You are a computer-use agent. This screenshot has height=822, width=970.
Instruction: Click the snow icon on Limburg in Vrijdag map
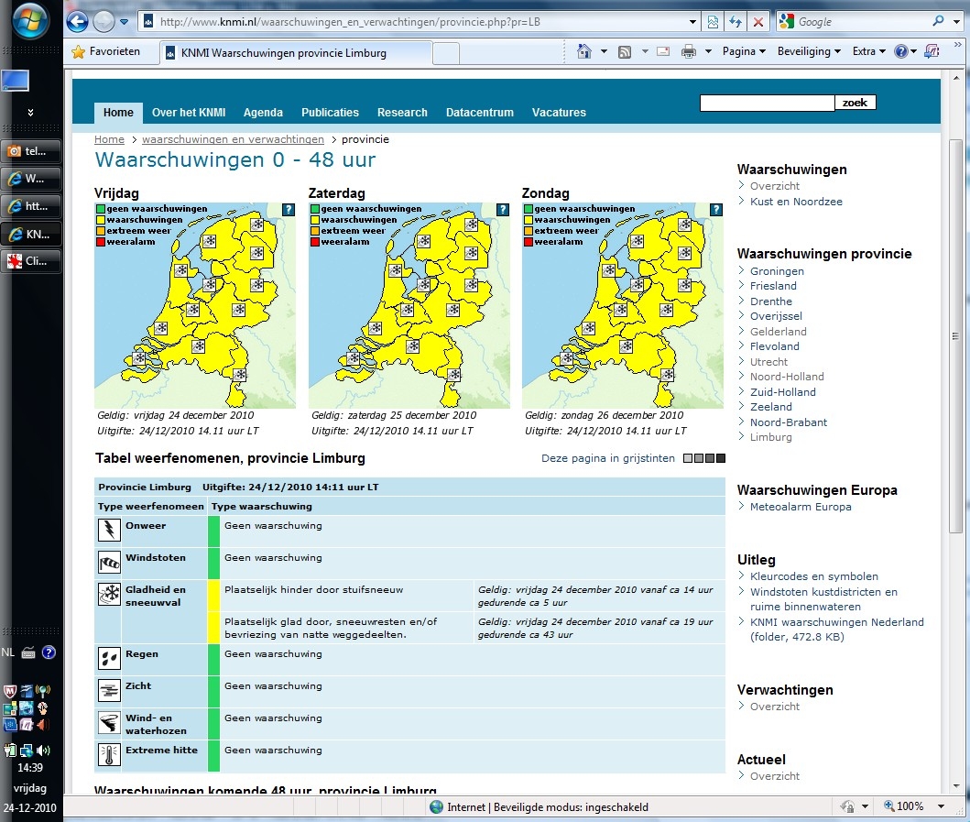(x=240, y=375)
